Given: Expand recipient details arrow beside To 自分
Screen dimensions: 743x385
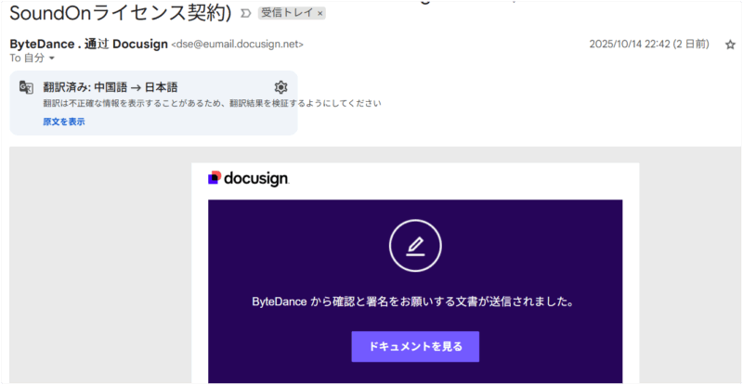Looking at the screenshot, I should click(52, 58).
